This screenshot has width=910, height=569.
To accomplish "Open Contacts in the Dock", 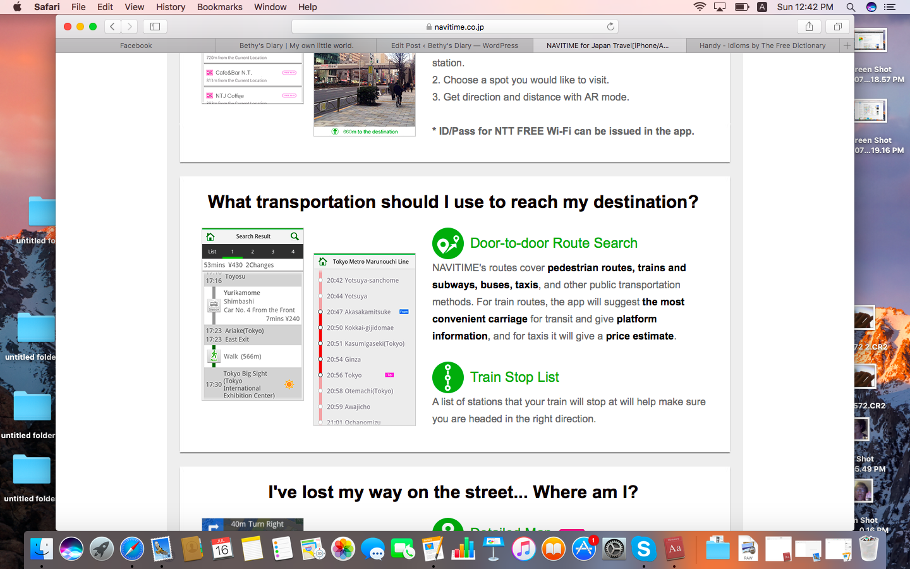I will coord(192,549).
